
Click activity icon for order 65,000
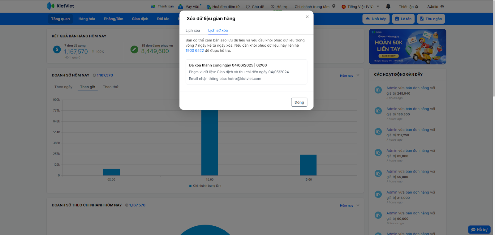pyautogui.click(x=378, y=152)
